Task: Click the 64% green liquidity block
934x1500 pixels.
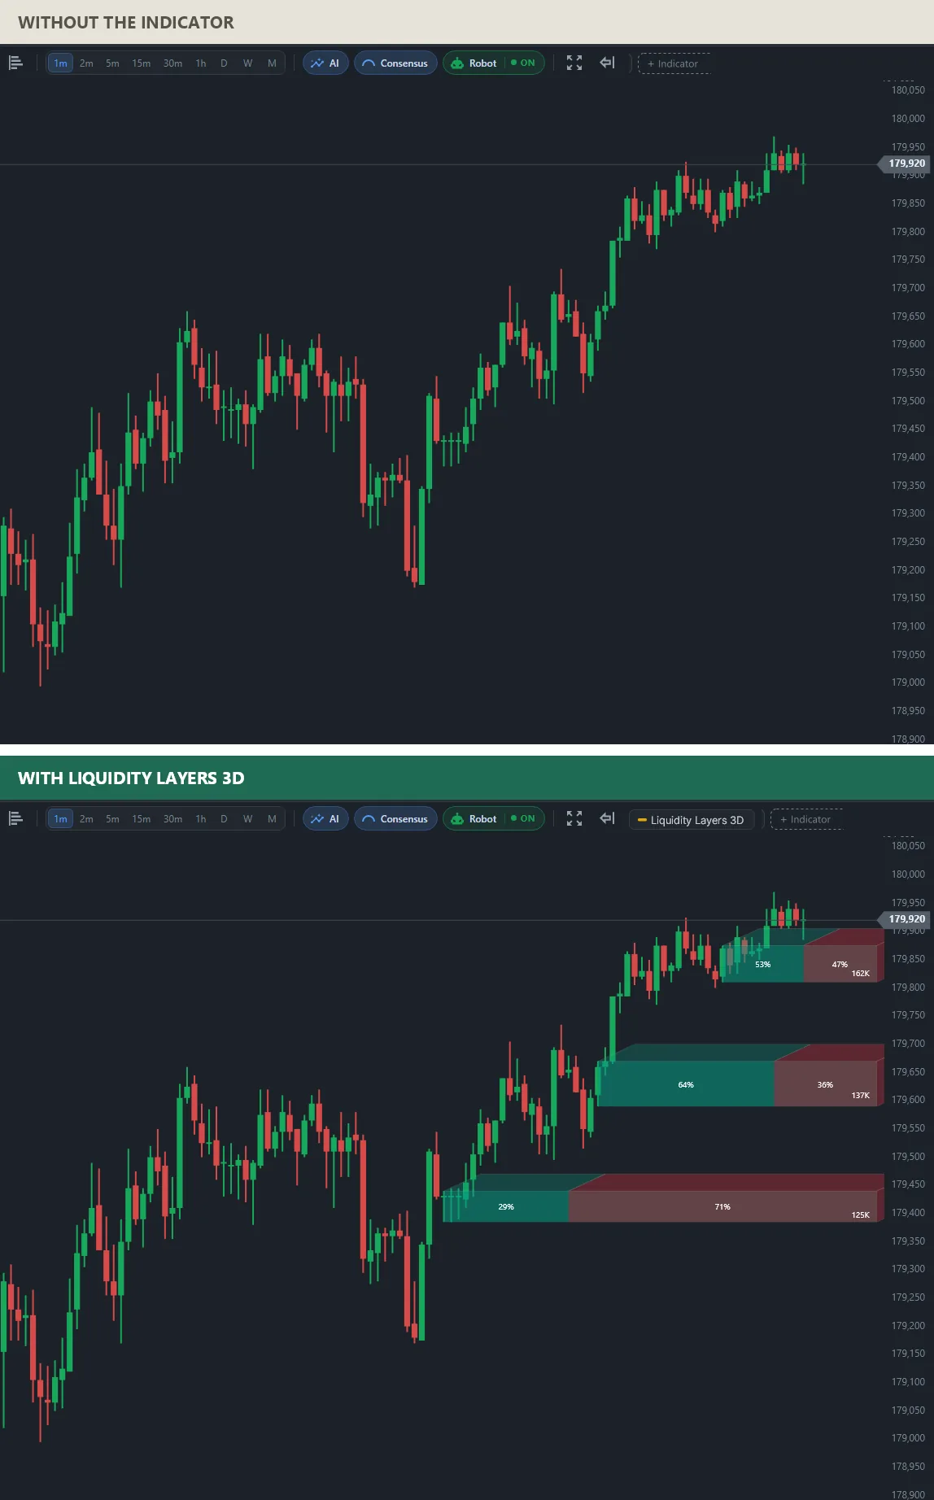Action: coord(686,1084)
